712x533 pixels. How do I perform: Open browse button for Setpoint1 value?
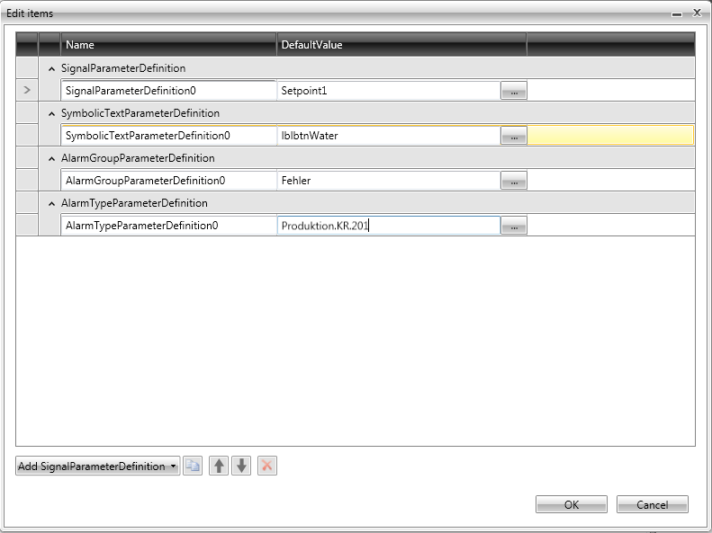tap(513, 91)
